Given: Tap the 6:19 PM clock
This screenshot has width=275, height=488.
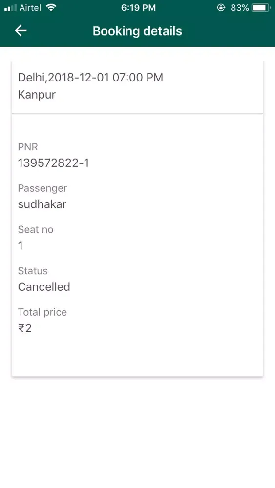Looking at the screenshot, I should tap(138, 8).
